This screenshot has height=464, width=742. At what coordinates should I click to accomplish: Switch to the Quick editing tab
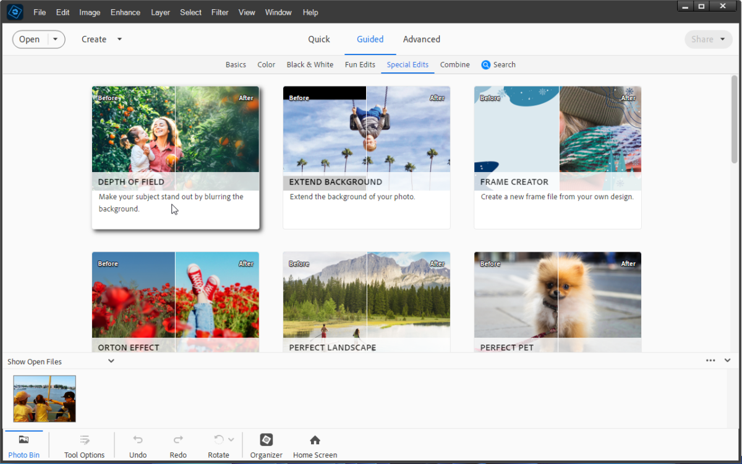pyautogui.click(x=319, y=39)
